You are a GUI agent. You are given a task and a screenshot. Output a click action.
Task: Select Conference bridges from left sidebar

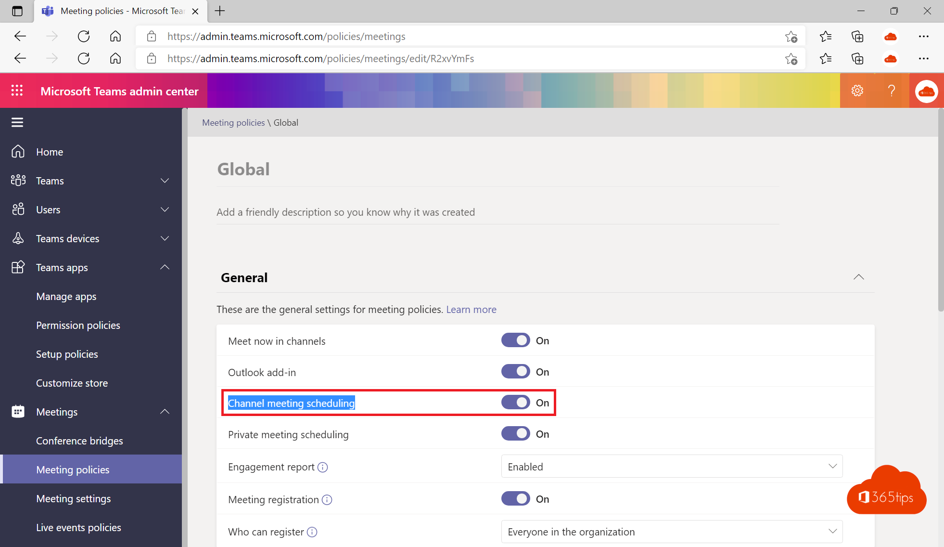click(79, 440)
